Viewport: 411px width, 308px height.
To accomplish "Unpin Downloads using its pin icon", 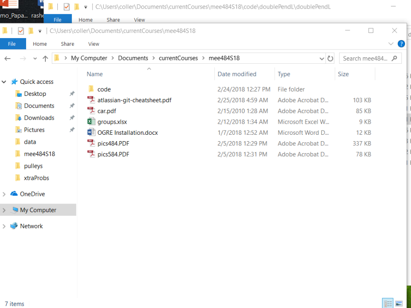I will point(72,118).
